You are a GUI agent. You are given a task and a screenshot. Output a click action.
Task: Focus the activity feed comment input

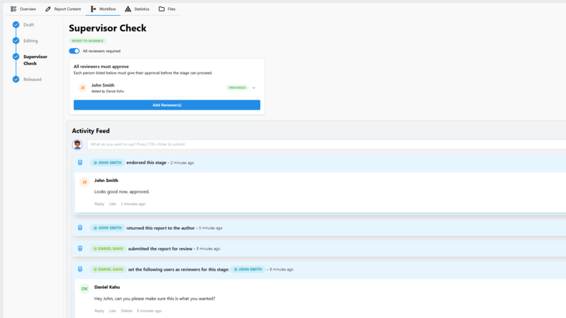[326, 145]
